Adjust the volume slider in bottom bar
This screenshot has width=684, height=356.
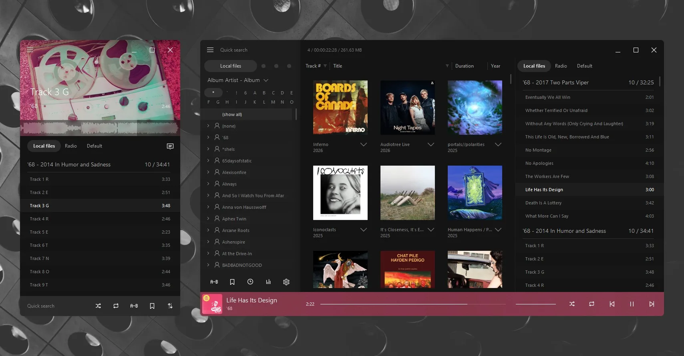(536, 304)
